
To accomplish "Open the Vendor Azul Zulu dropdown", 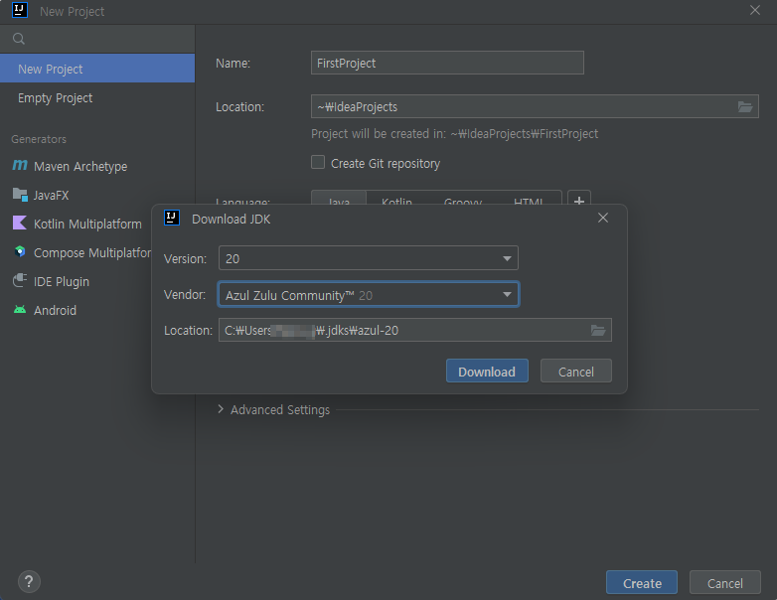I will click(x=369, y=295).
